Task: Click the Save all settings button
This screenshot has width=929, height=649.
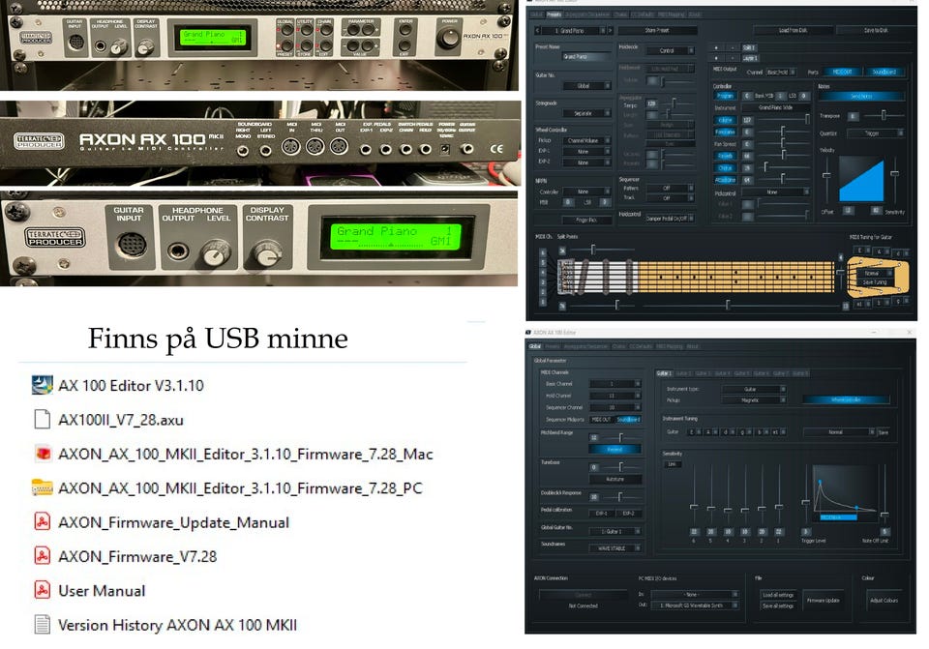Action: (x=778, y=605)
